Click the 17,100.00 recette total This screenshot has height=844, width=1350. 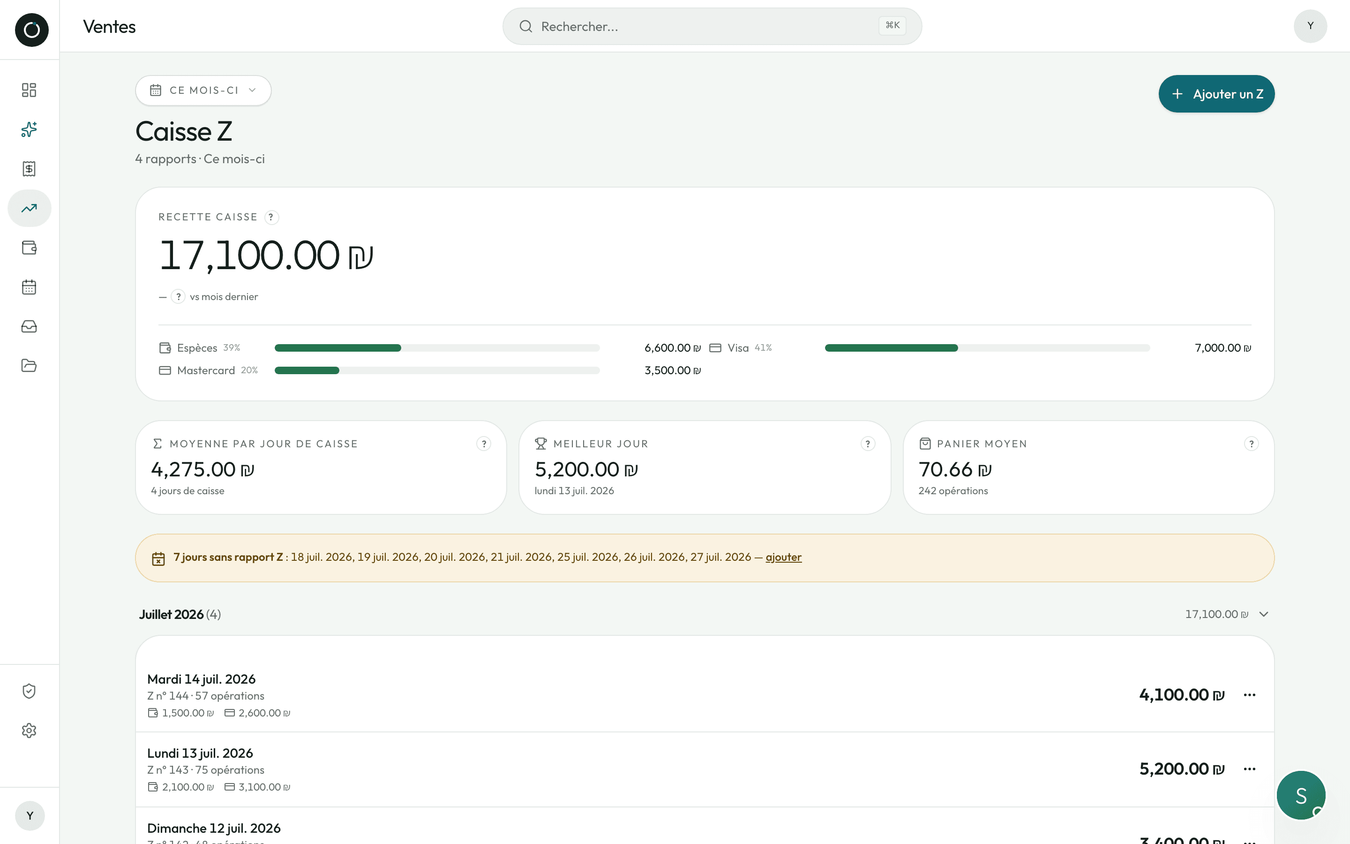266,256
